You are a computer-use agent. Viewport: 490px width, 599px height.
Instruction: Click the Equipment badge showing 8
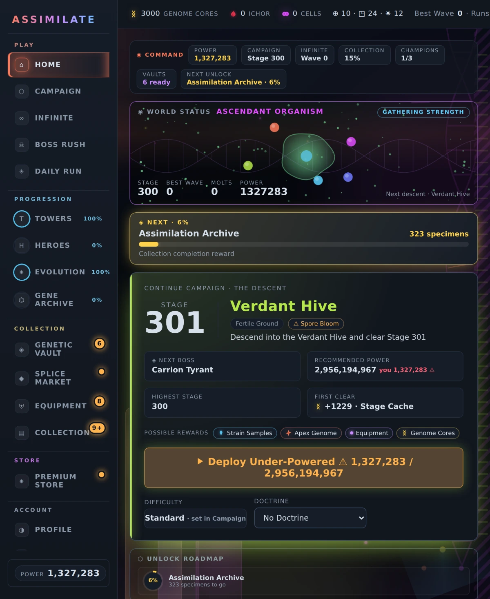click(x=99, y=401)
